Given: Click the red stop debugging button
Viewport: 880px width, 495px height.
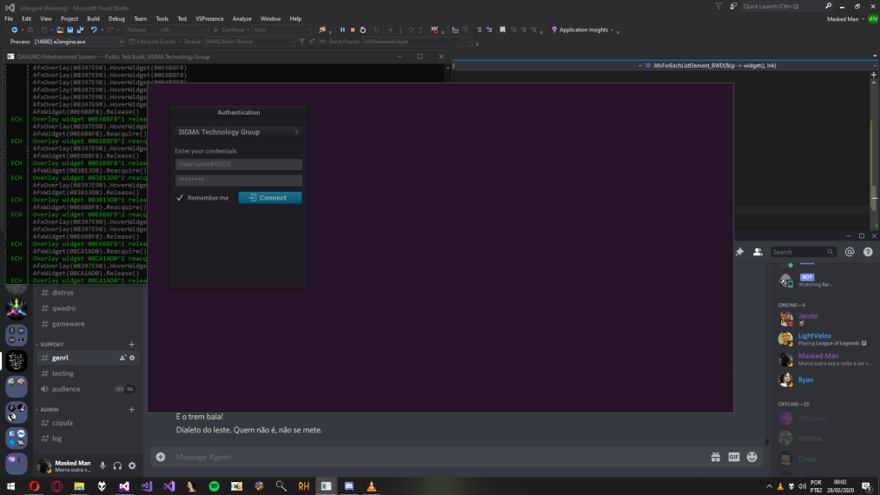Looking at the screenshot, I should coord(353,30).
